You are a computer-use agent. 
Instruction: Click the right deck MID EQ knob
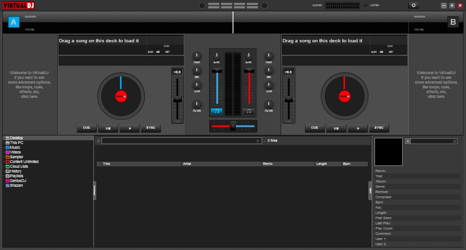click(x=269, y=71)
